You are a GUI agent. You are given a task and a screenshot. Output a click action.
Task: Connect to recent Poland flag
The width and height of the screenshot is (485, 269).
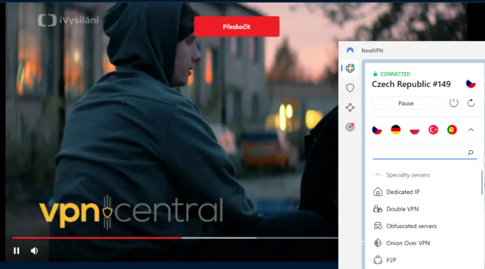[414, 130]
